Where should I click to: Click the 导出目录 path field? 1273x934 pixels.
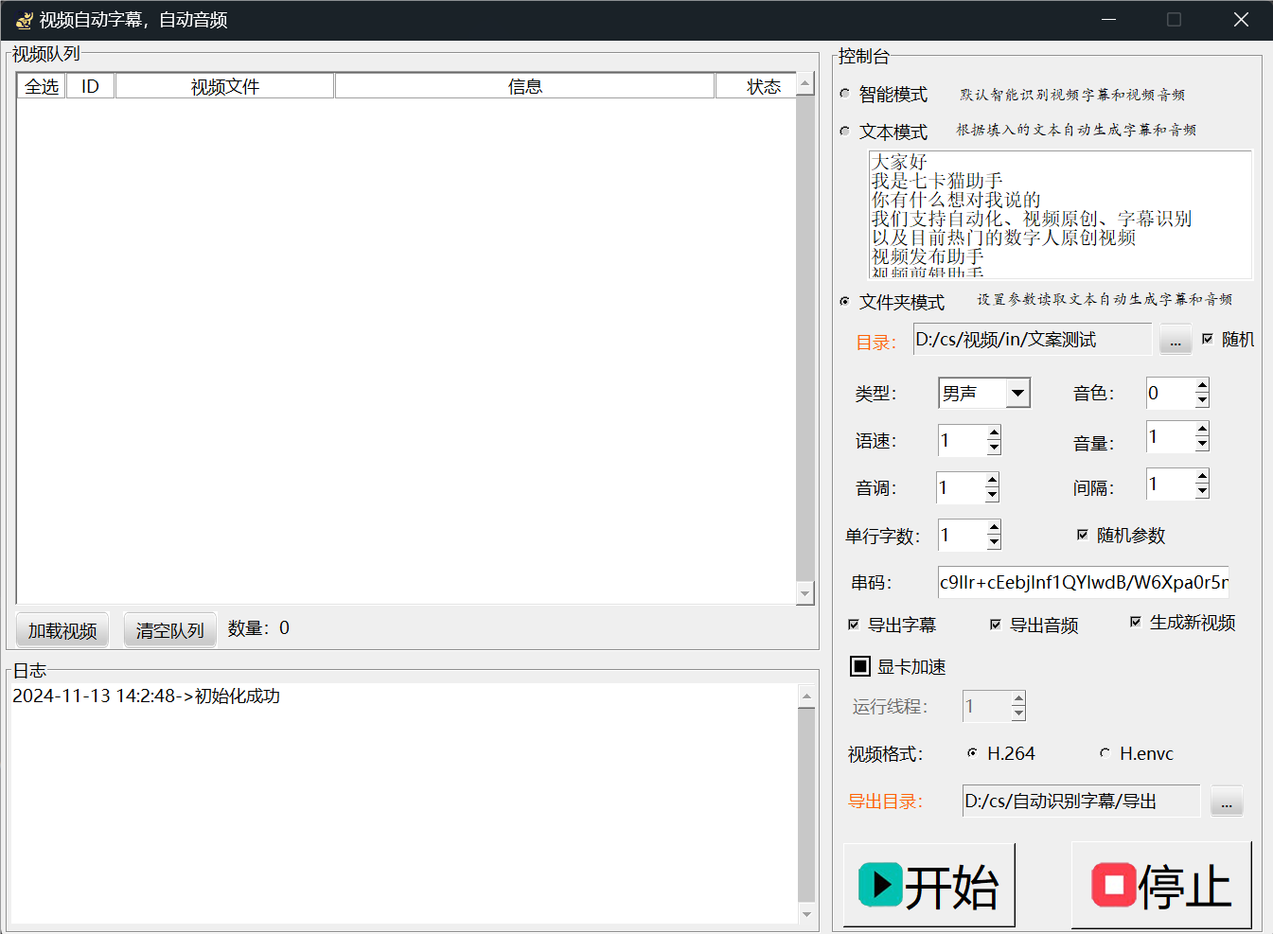(1081, 801)
